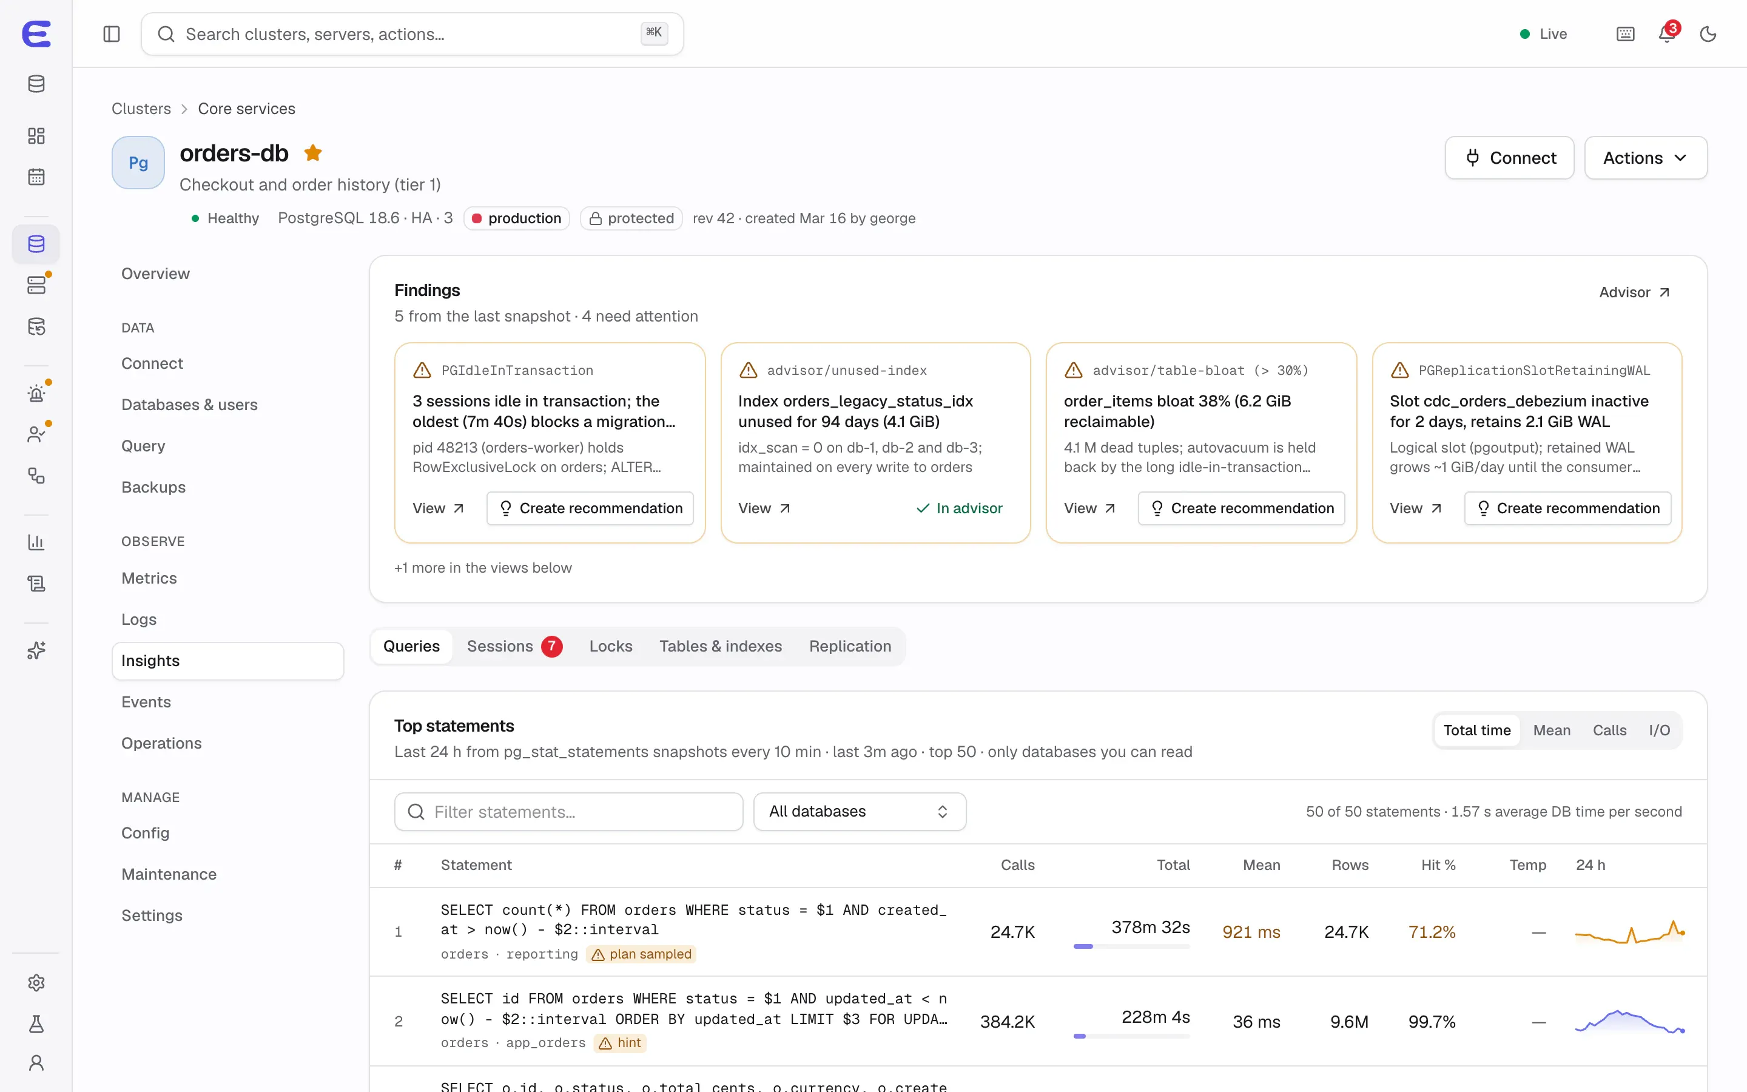Open the Tables & indexes tab

(x=721, y=646)
